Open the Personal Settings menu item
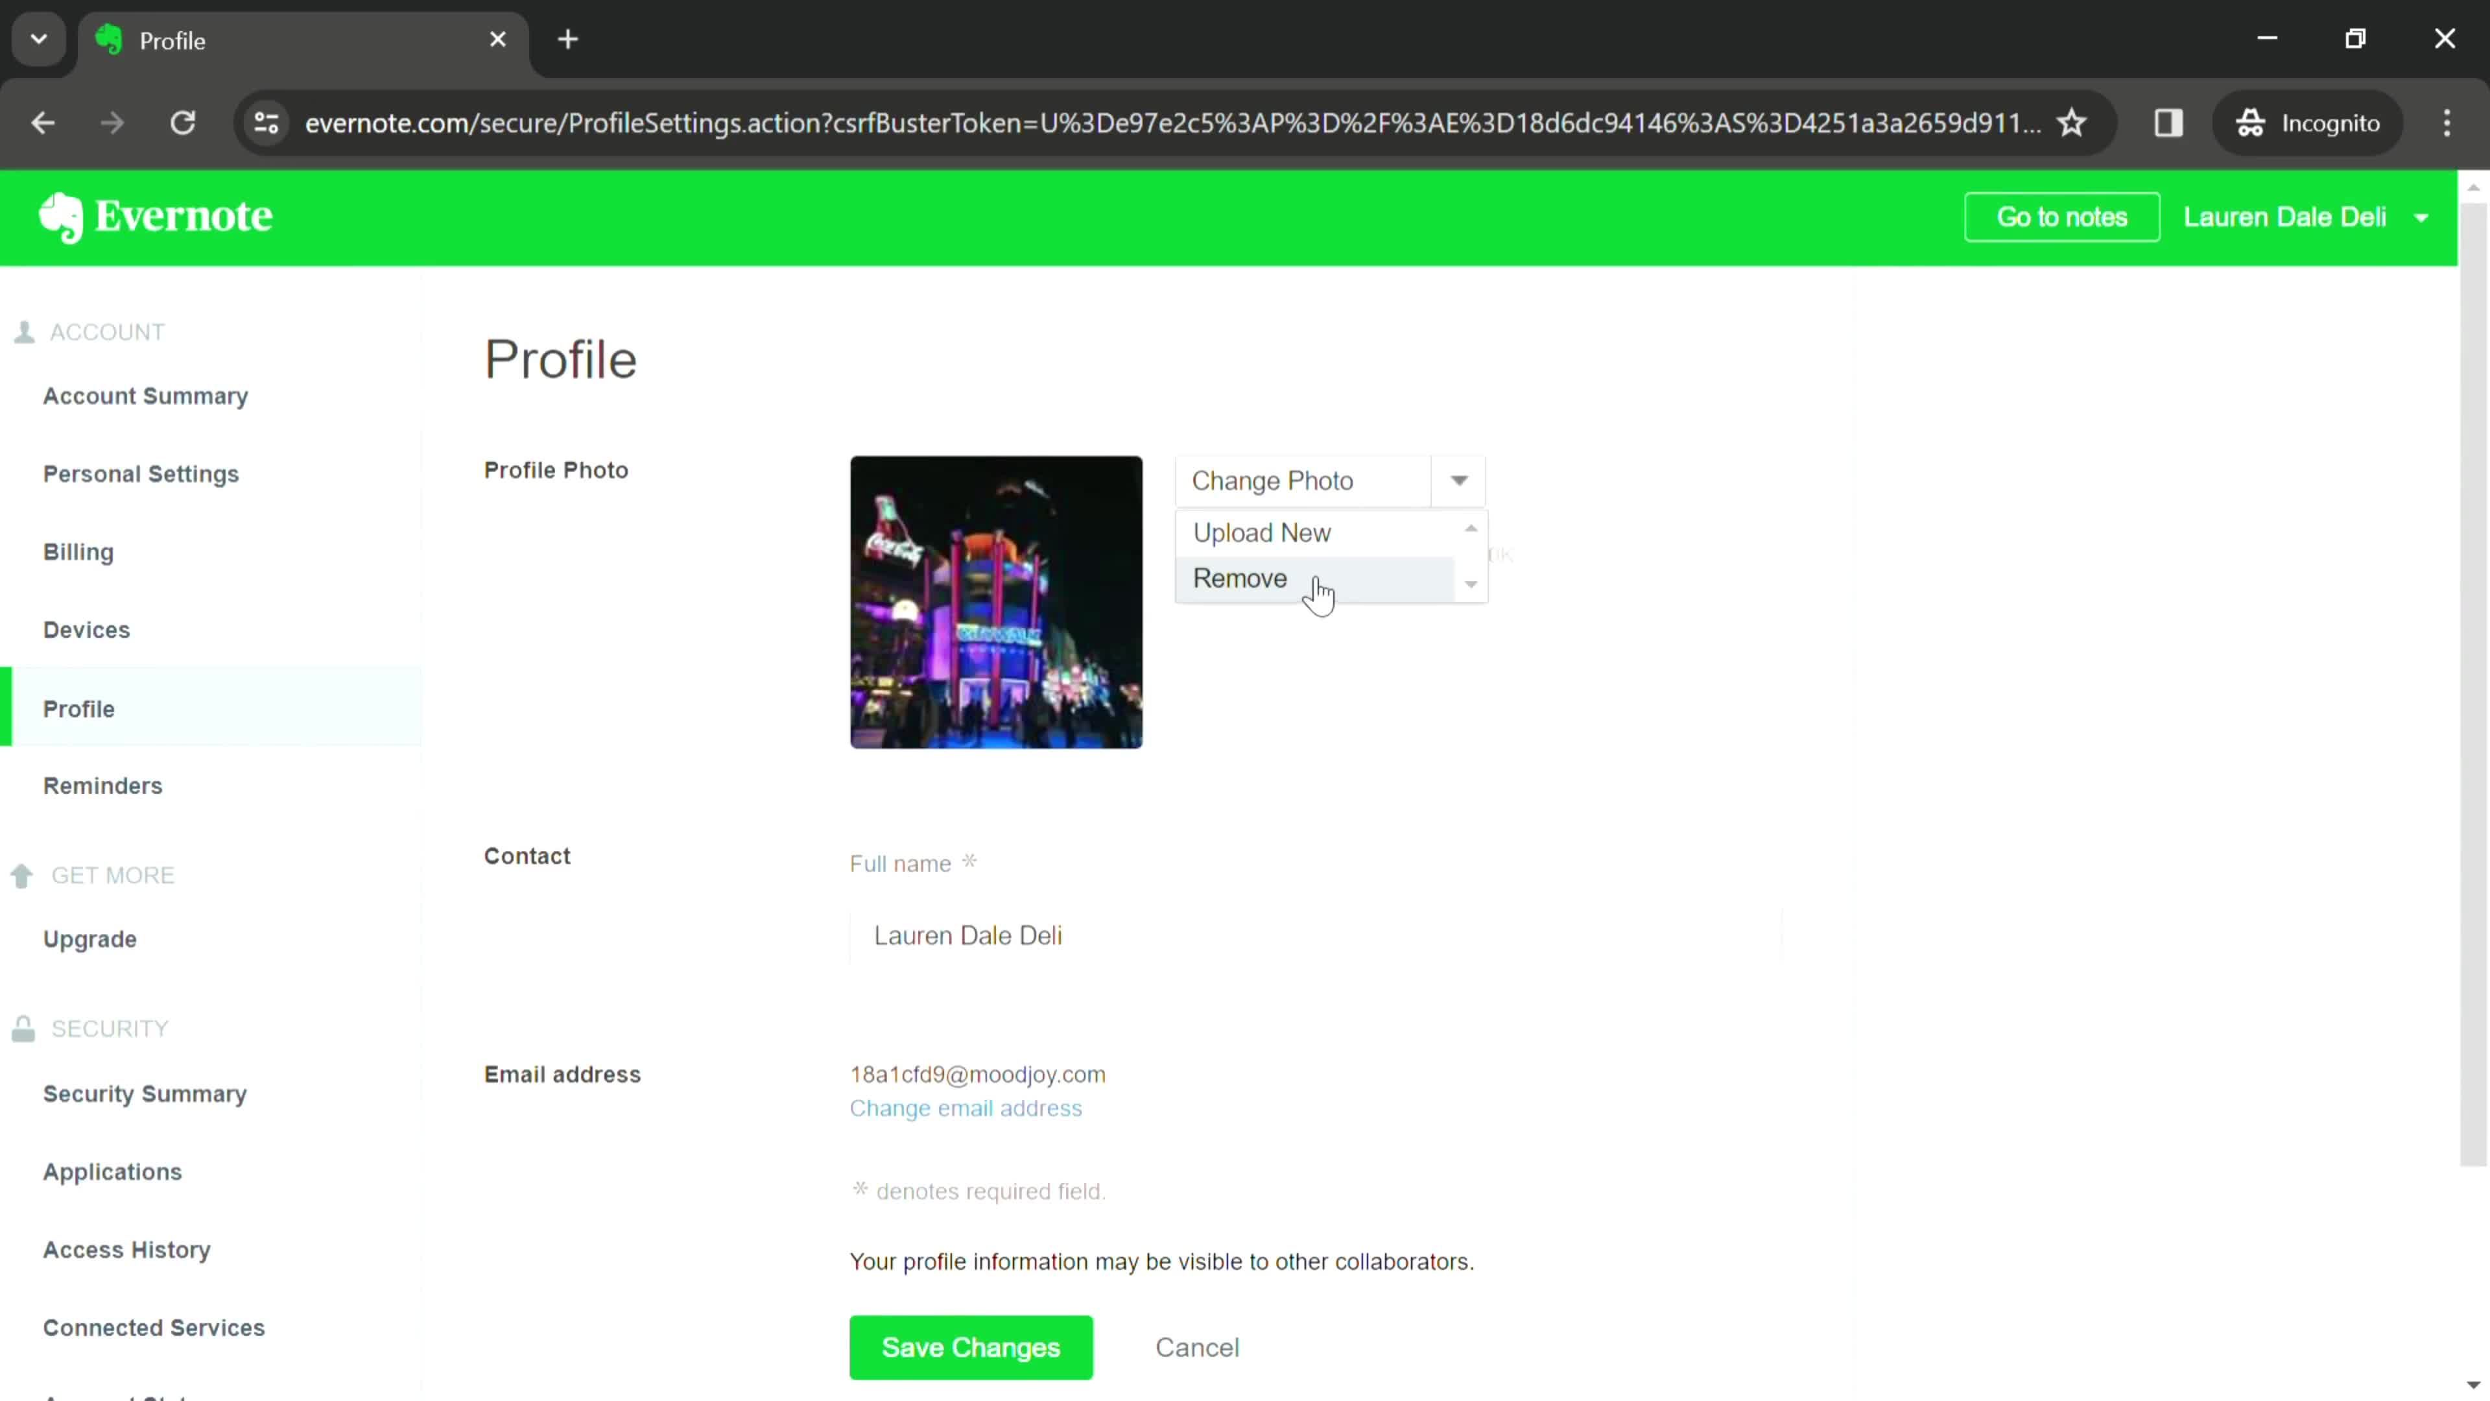The image size is (2490, 1401). 140,474
